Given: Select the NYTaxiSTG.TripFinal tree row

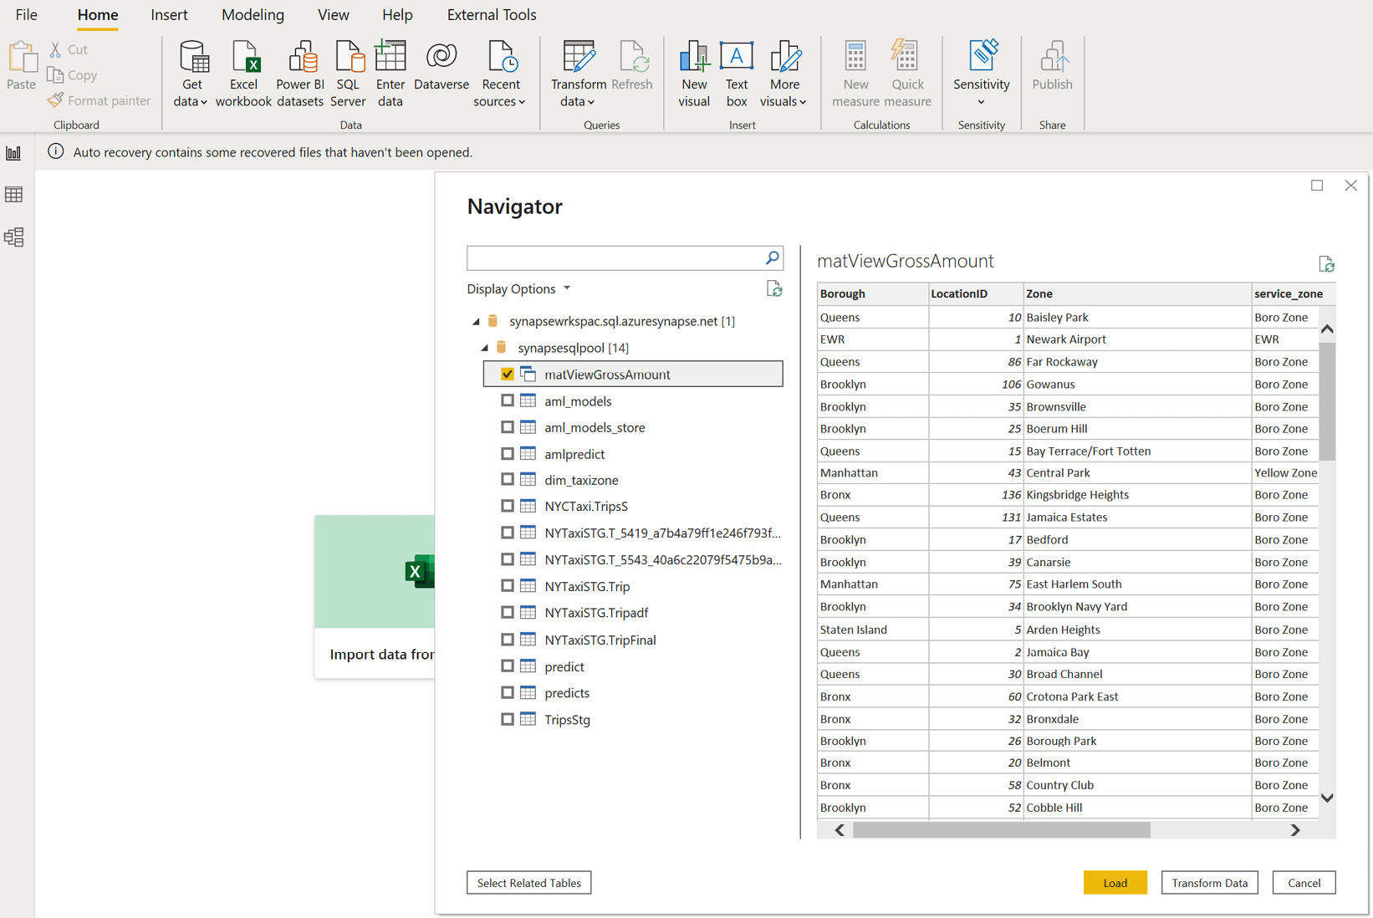Looking at the screenshot, I should [x=633, y=640].
